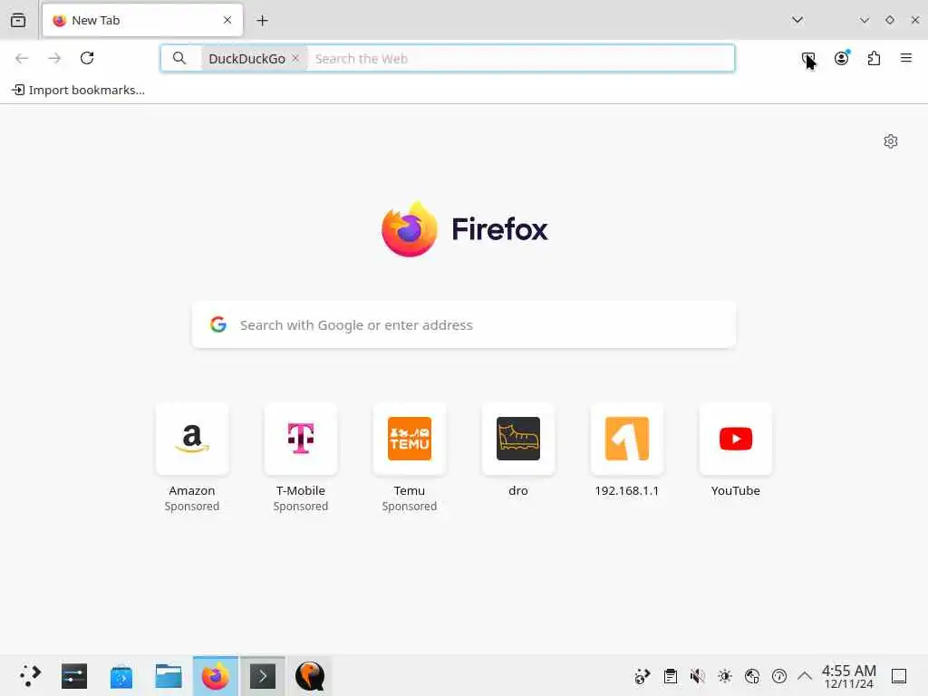Image resolution: width=928 pixels, height=696 pixels.
Task: Open a new tab with the plus button
Action: click(x=262, y=21)
